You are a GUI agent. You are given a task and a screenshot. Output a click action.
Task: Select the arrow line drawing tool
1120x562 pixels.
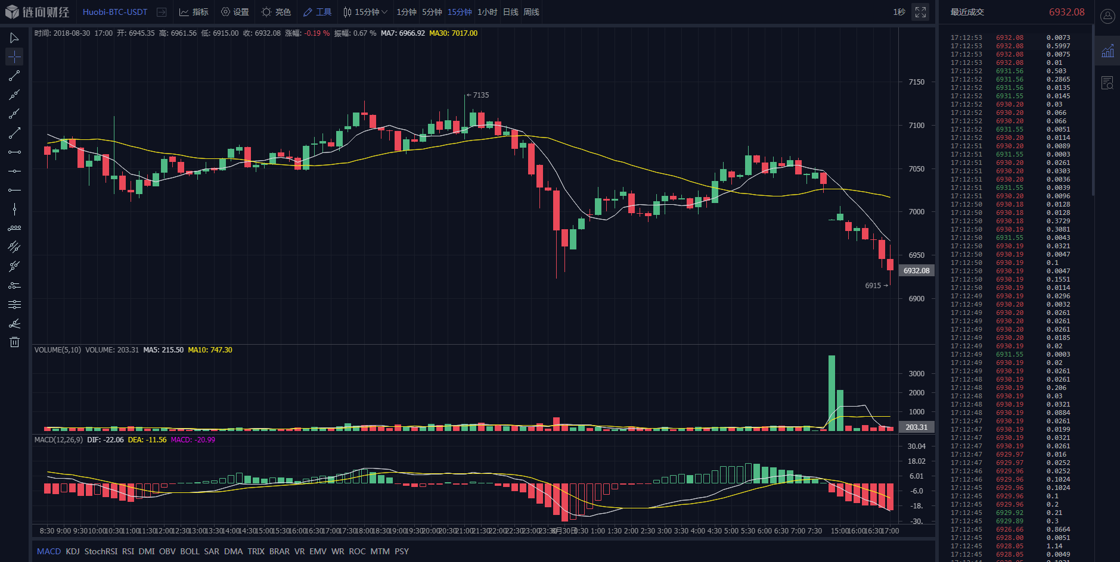tap(14, 133)
